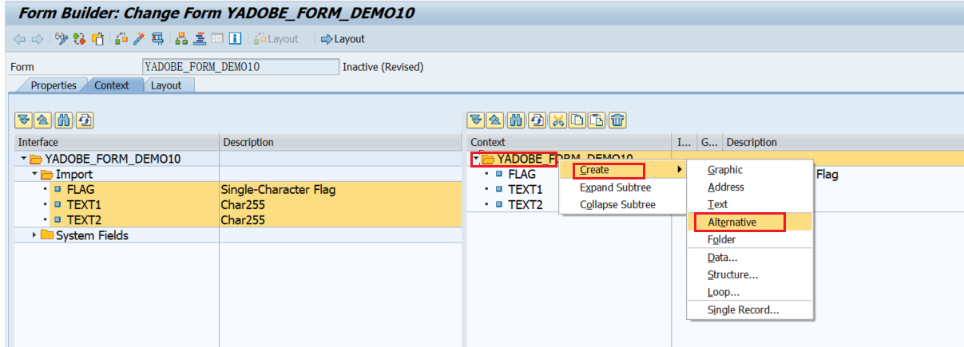Click the Layout button with arrow
This screenshot has height=347, width=964.
click(343, 39)
